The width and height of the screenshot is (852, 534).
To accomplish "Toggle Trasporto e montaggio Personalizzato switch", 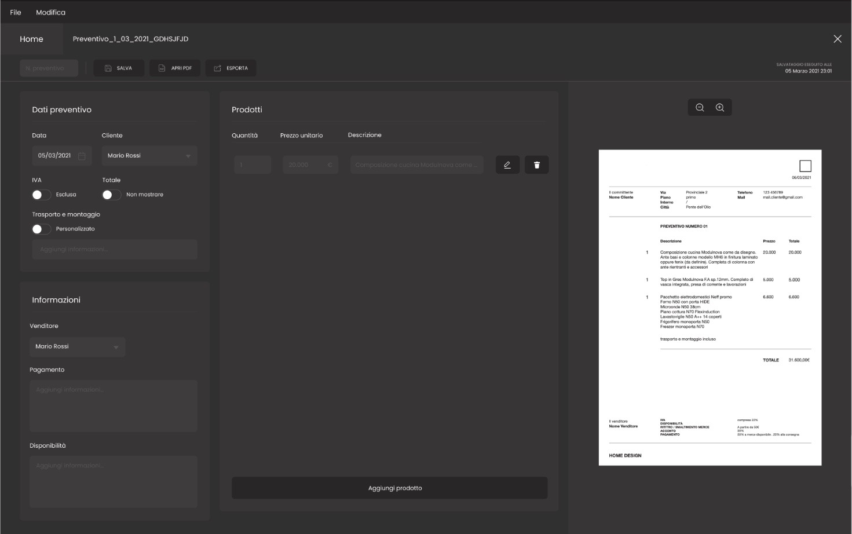I will (42, 229).
